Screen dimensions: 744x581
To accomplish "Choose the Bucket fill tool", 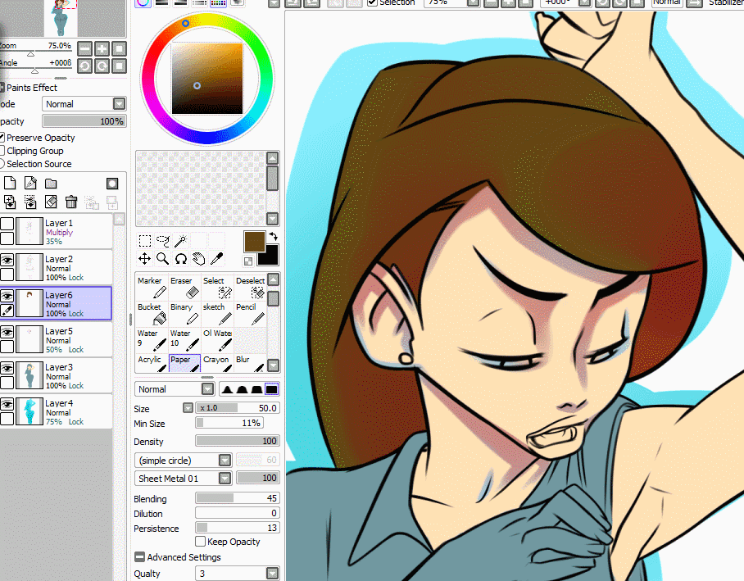I will pos(152,313).
